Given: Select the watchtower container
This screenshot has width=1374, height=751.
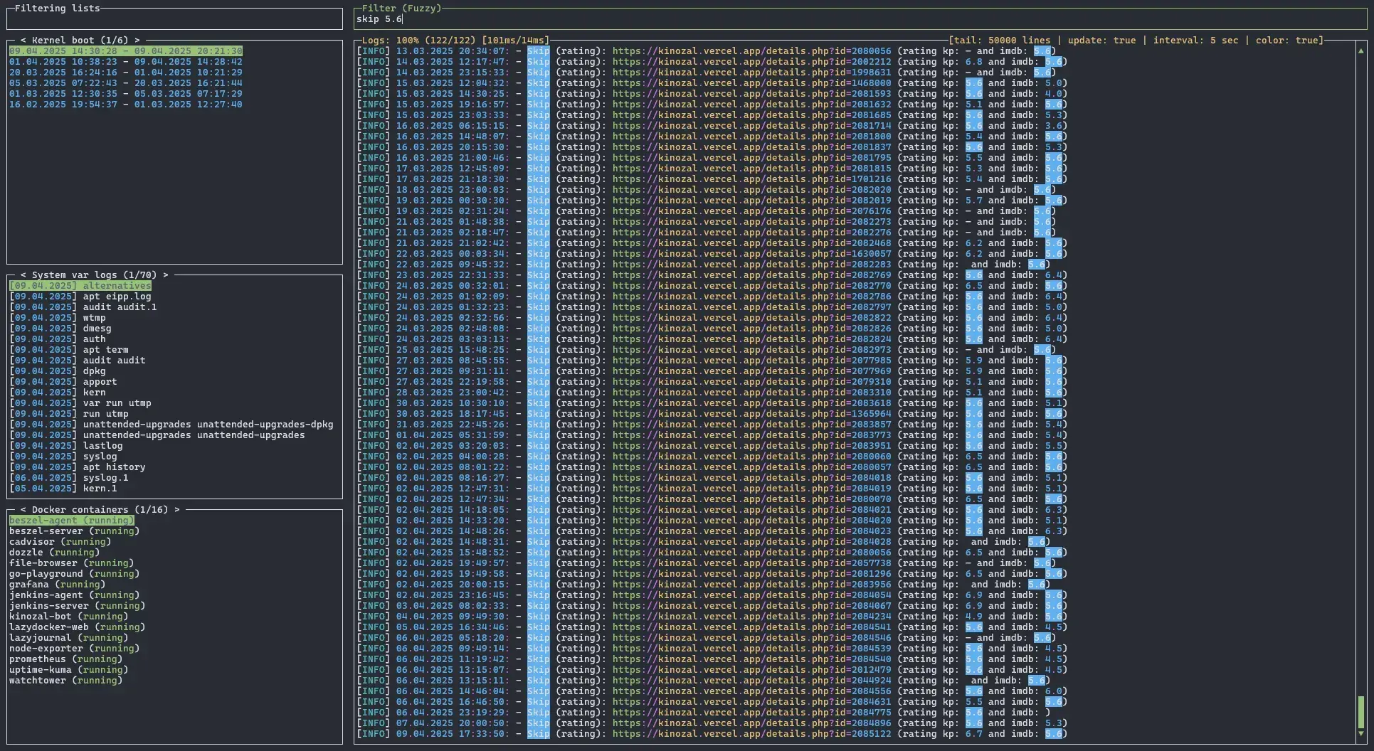Looking at the screenshot, I should click(x=66, y=681).
